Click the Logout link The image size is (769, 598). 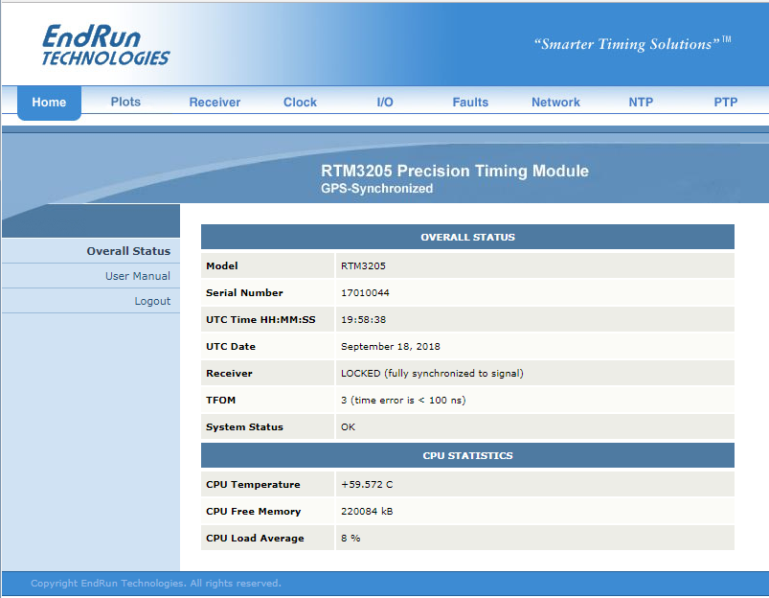pos(152,301)
